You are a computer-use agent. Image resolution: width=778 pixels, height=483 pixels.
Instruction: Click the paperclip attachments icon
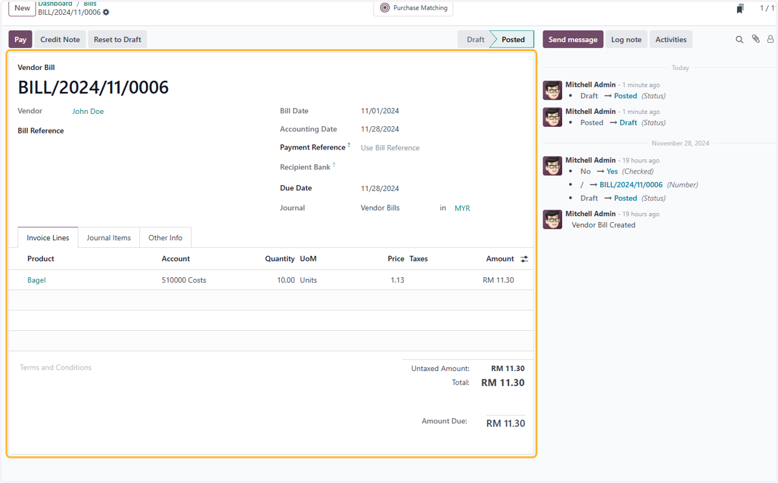[755, 39]
